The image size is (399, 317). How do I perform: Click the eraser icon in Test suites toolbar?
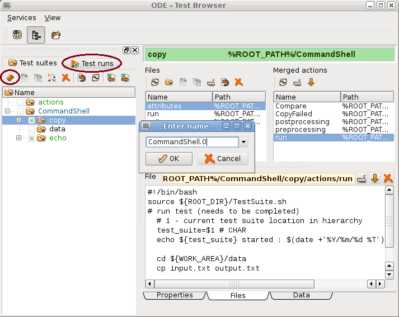click(9, 78)
